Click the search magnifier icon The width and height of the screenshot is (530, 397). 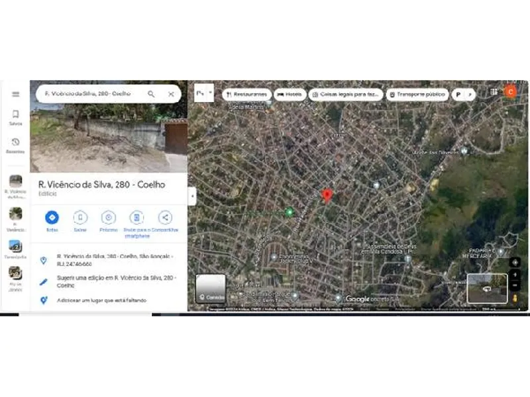[151, 94]
